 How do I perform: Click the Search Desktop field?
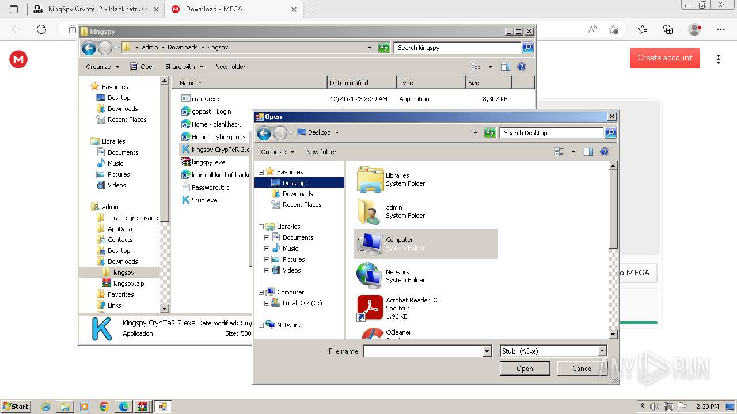552,133
